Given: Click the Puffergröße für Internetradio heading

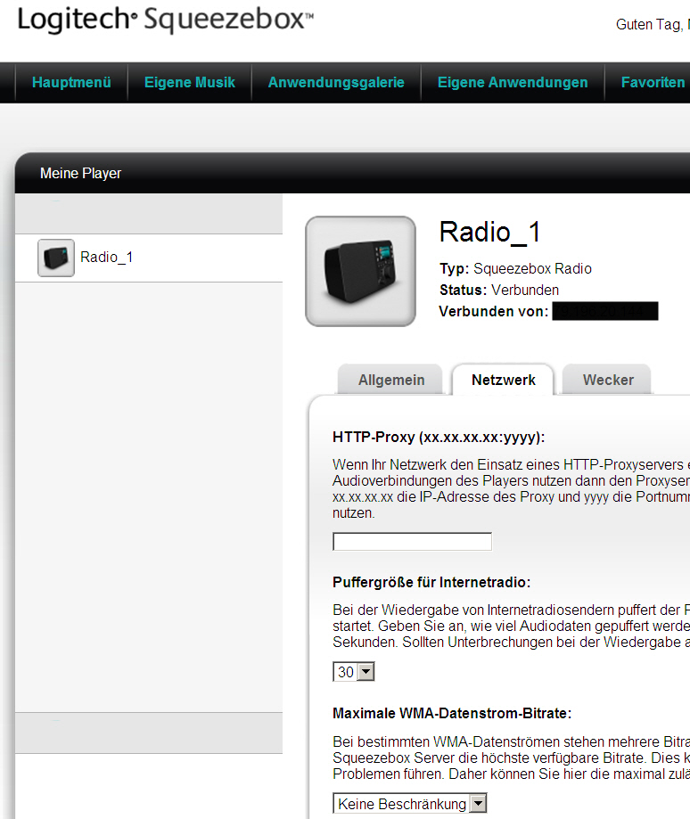Looking at the screenshot, I should 431,582.
